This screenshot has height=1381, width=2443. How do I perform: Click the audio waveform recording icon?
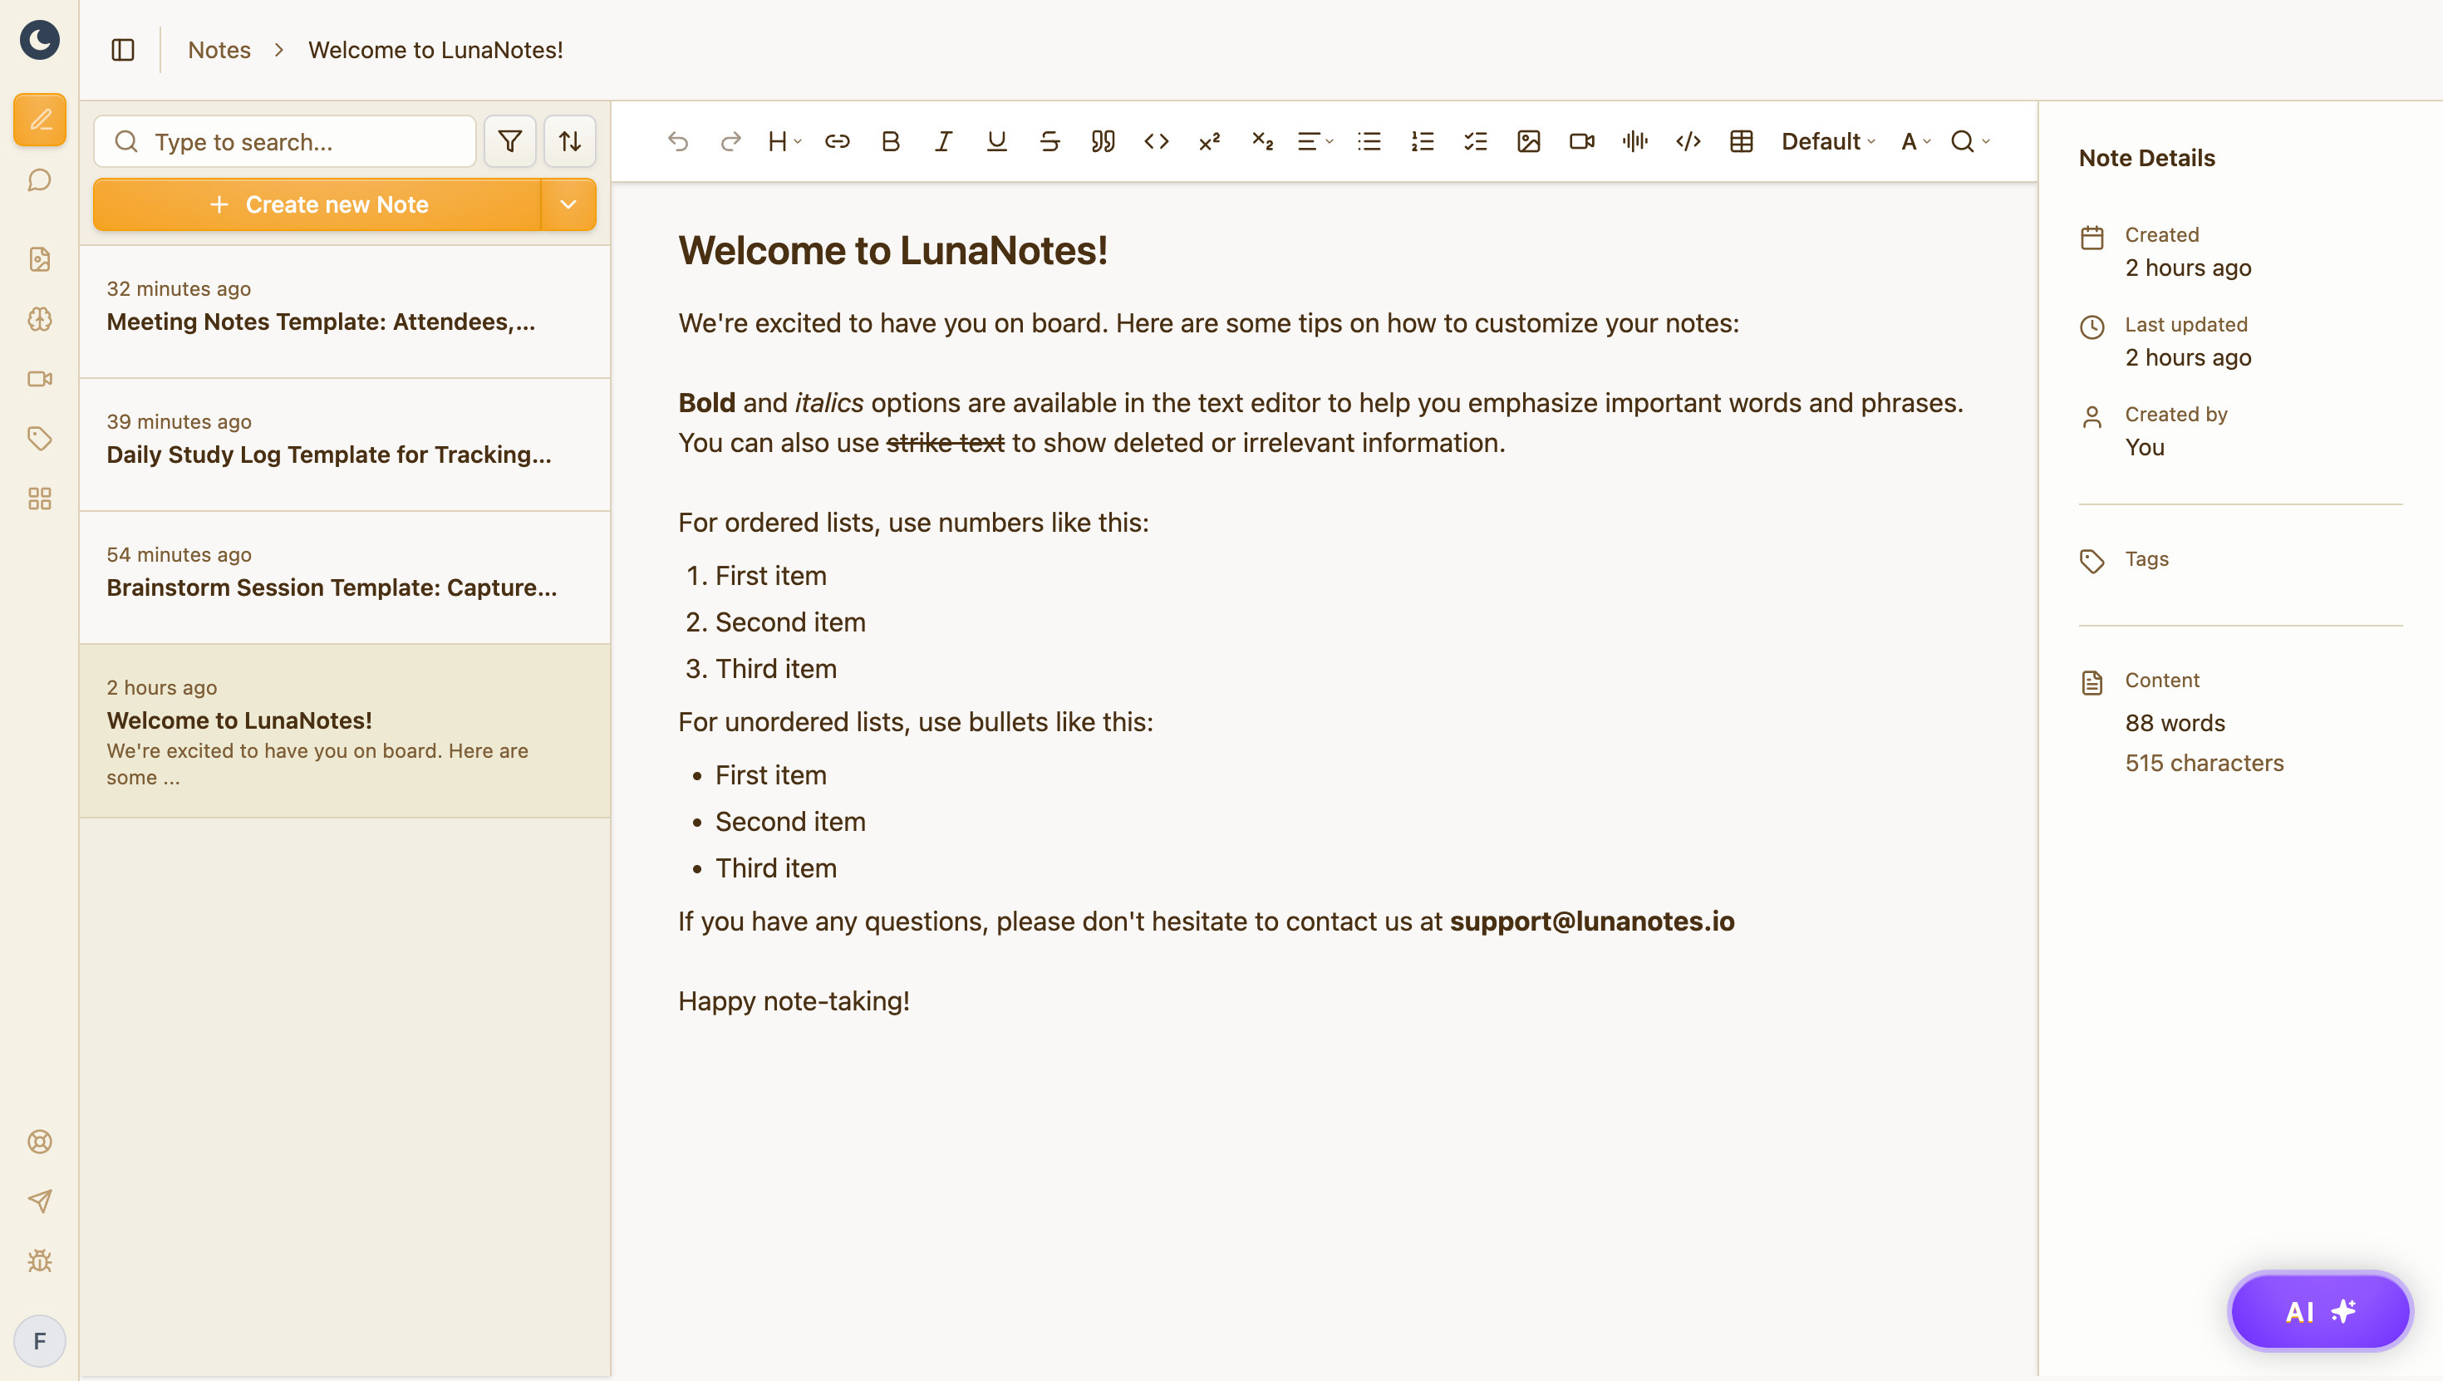[1634, 142]
